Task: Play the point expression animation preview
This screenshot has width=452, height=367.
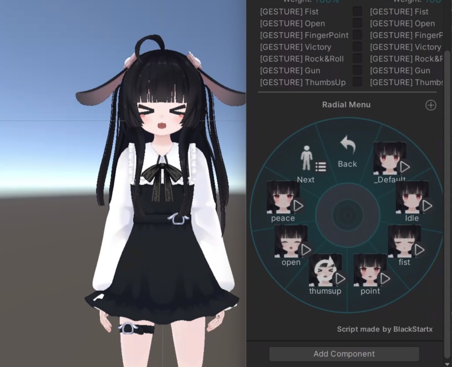Action: point(384,278)
